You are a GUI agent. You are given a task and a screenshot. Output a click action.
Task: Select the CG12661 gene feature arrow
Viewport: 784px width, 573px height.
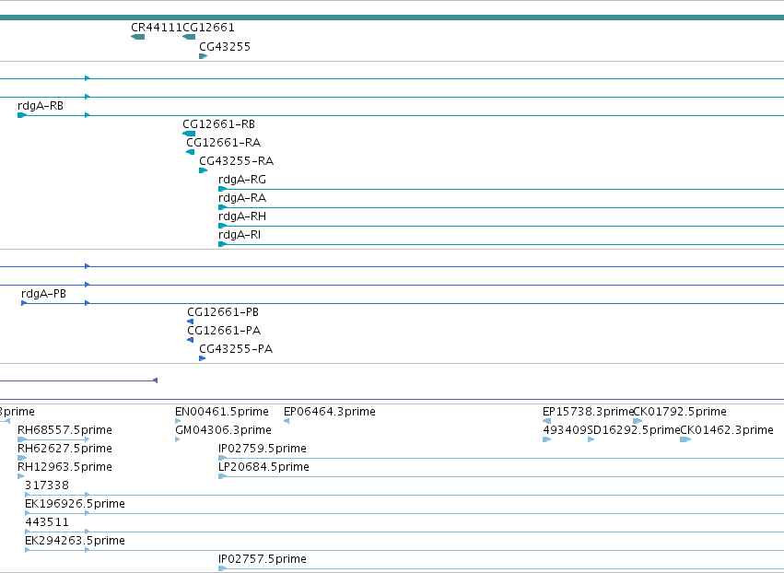pos(189,37)
